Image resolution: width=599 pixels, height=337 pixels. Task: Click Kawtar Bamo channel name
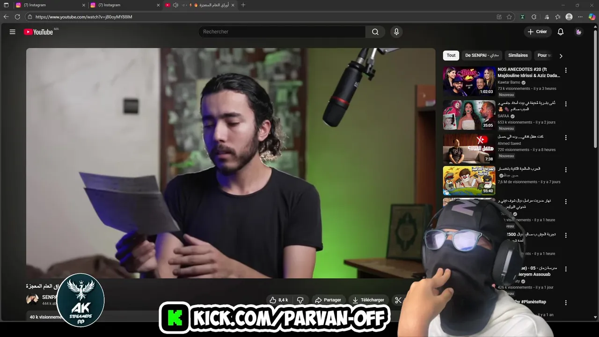(x=509, y=82)
